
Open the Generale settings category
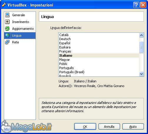[x=20, y=15]
